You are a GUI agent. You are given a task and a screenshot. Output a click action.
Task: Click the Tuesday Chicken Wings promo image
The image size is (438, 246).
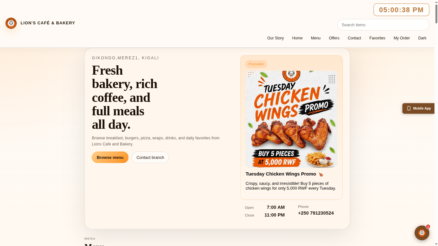click(291, 119)
